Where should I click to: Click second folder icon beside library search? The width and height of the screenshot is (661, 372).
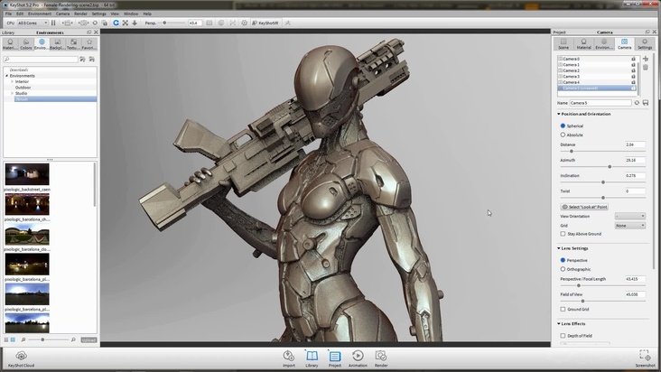92,60
